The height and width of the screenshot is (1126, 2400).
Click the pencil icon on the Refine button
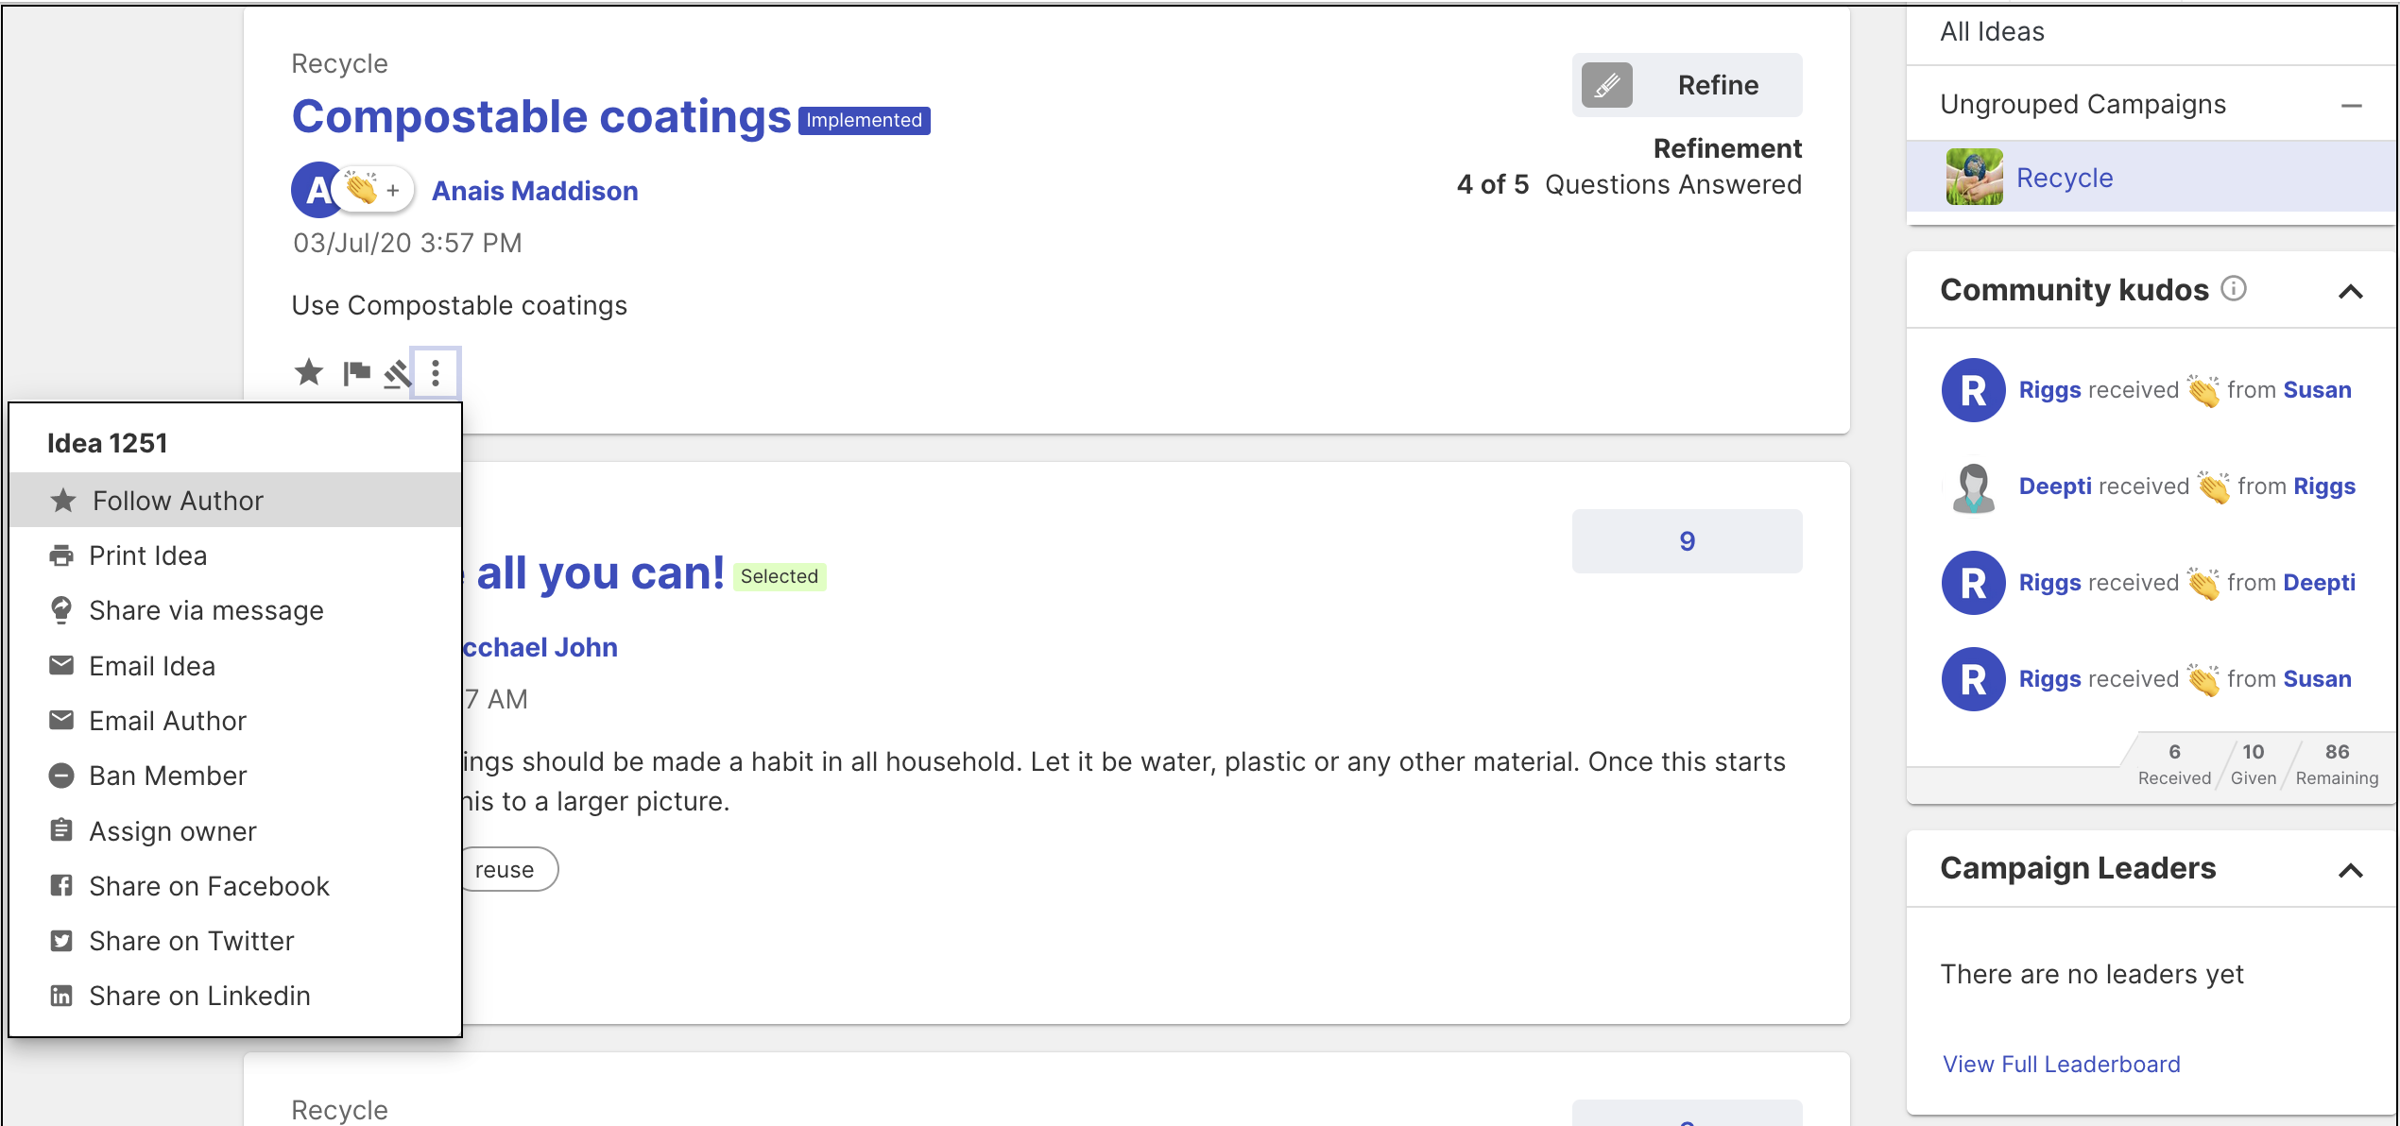click(1607, 85)
